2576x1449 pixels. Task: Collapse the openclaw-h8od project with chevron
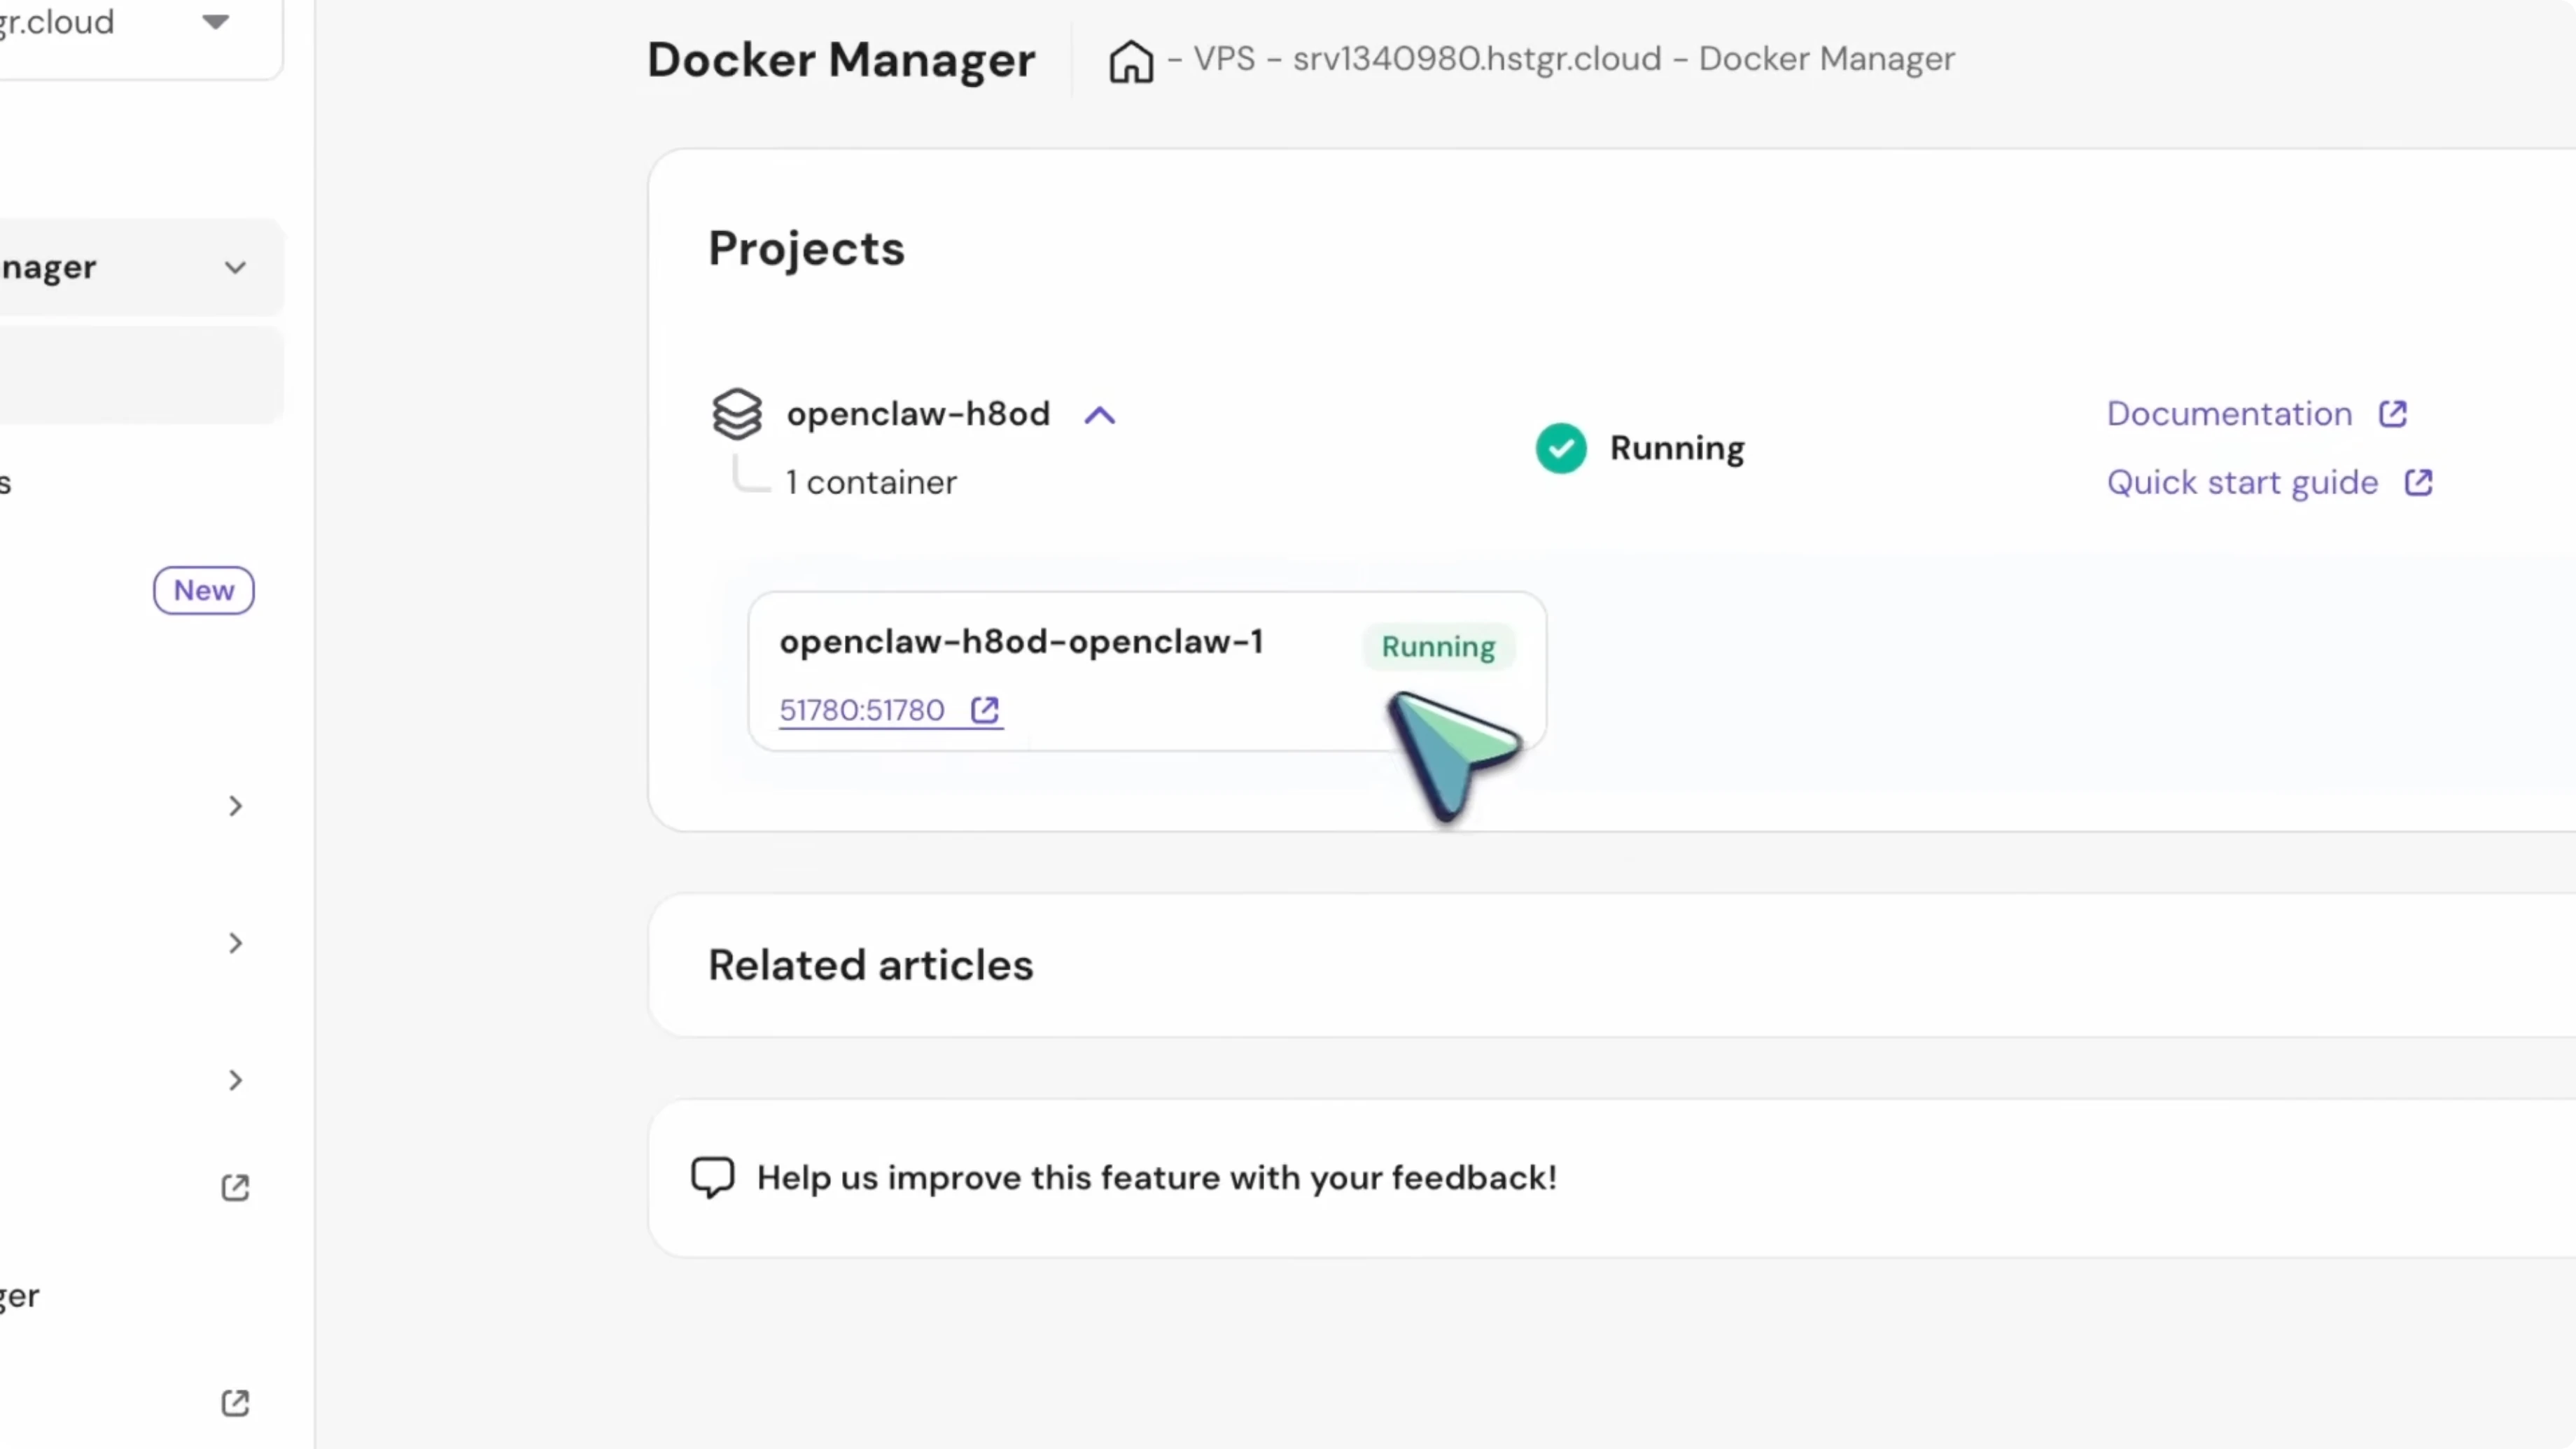(x=1100, y=415)
